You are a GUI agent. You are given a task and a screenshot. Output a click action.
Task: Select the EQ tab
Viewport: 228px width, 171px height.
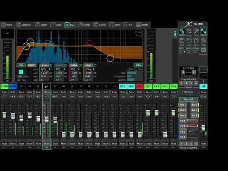[69, 25]
